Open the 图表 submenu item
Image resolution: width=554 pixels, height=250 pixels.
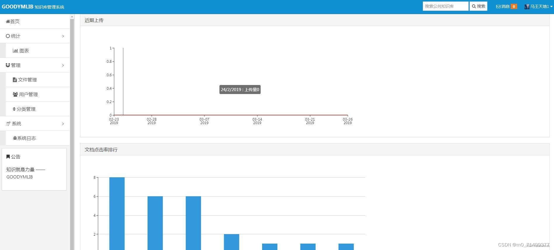tap(38, 51)
